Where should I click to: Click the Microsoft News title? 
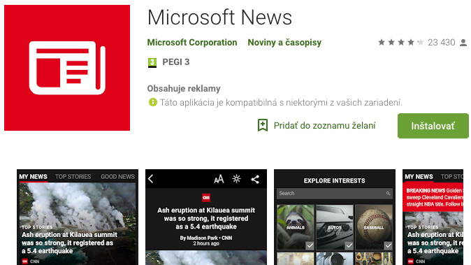[219, 17]
